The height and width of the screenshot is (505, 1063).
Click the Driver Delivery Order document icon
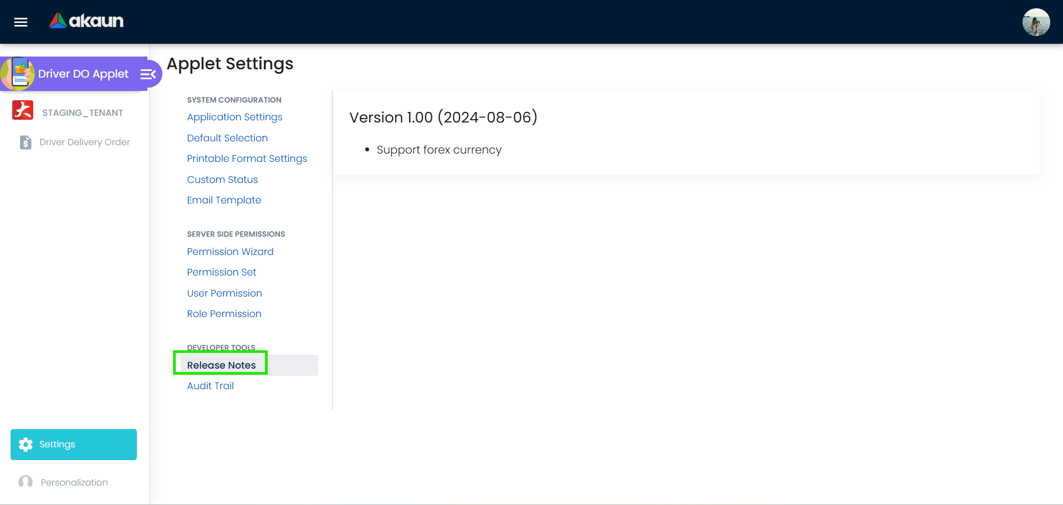[25, 142]
